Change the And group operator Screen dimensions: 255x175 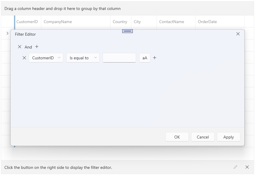click(28, 47)
